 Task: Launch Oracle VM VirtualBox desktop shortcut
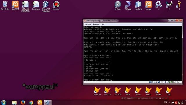click(x=46, y=6)
